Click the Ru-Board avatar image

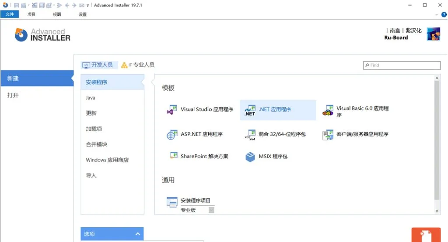[x=434, y=34]
